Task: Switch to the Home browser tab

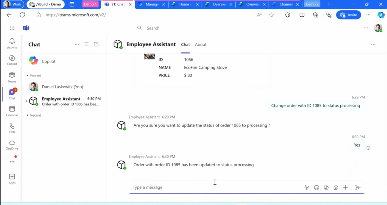Action: tap(185, 4)
